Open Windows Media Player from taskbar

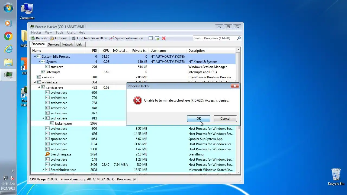click(8, 23)
